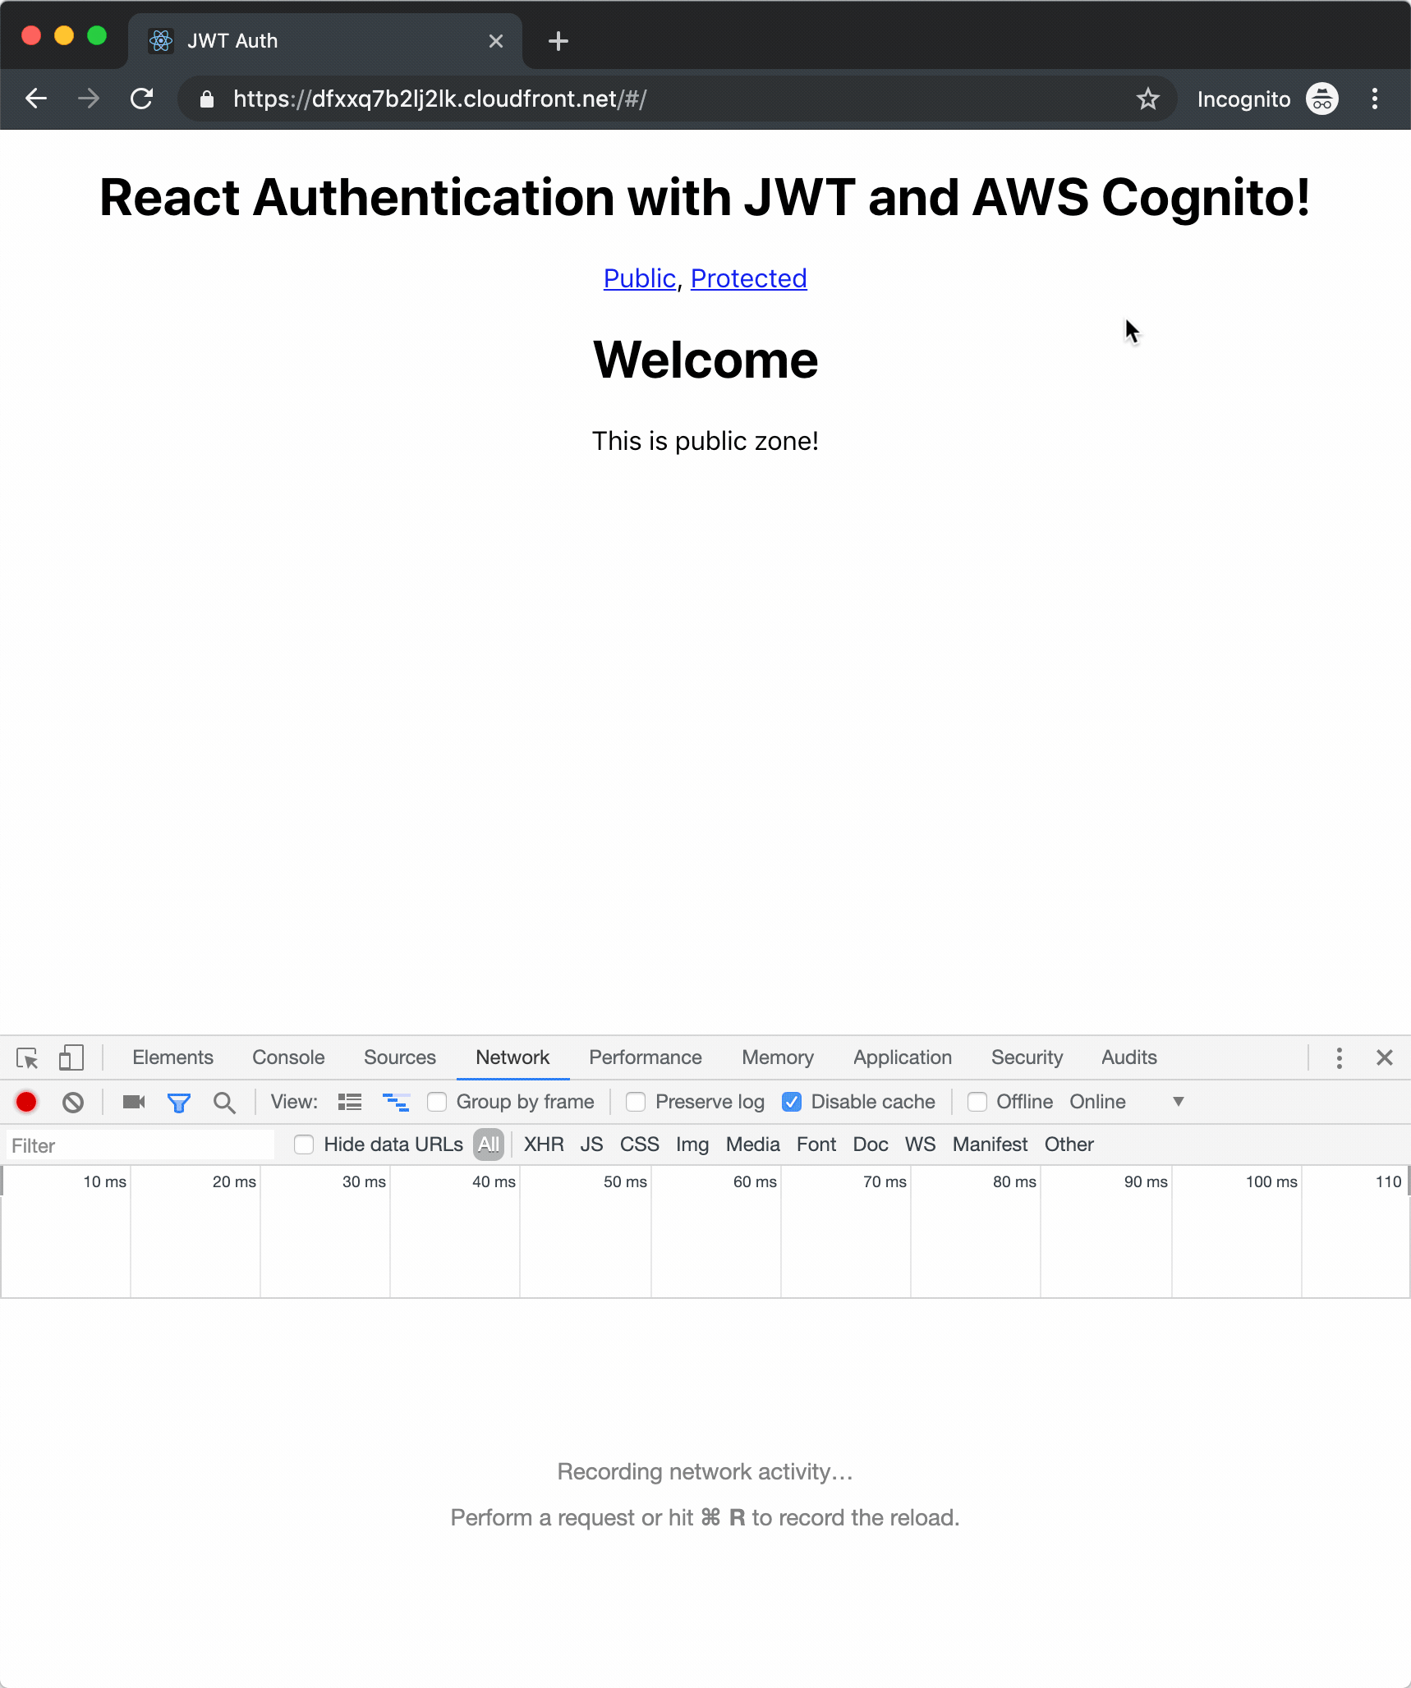The image size is (1411, 1688).
Task: Open the Memory tab
Action: [x=778, y=1057]
